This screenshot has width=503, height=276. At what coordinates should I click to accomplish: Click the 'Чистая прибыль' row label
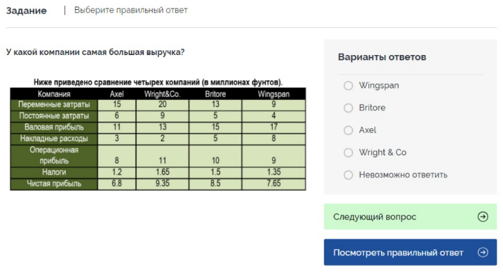click(54, 184)
